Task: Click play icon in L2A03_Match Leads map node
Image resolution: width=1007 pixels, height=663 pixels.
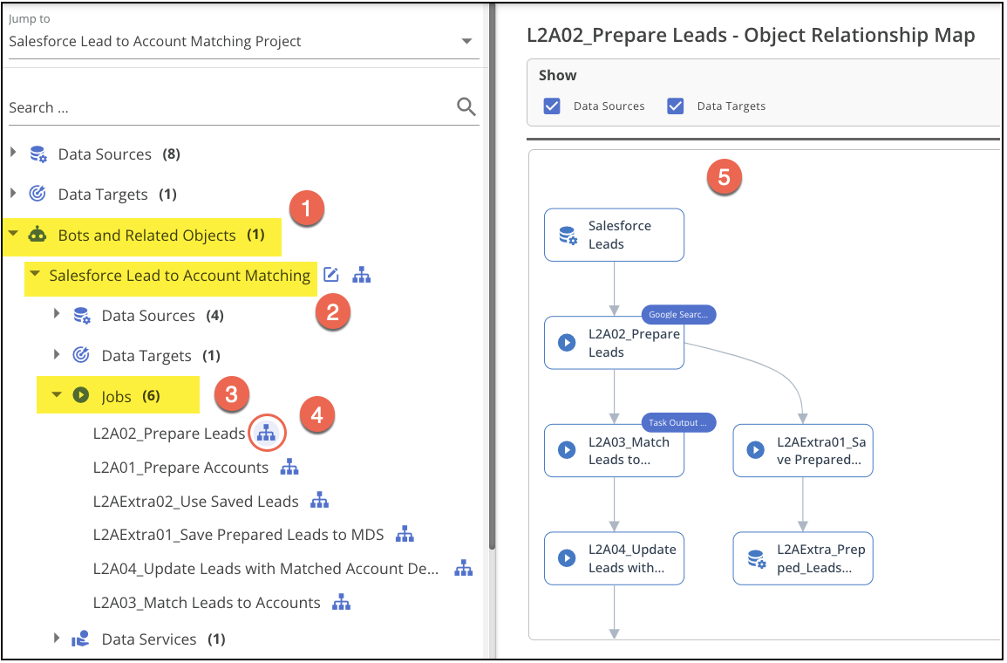Action: (567, 450)
